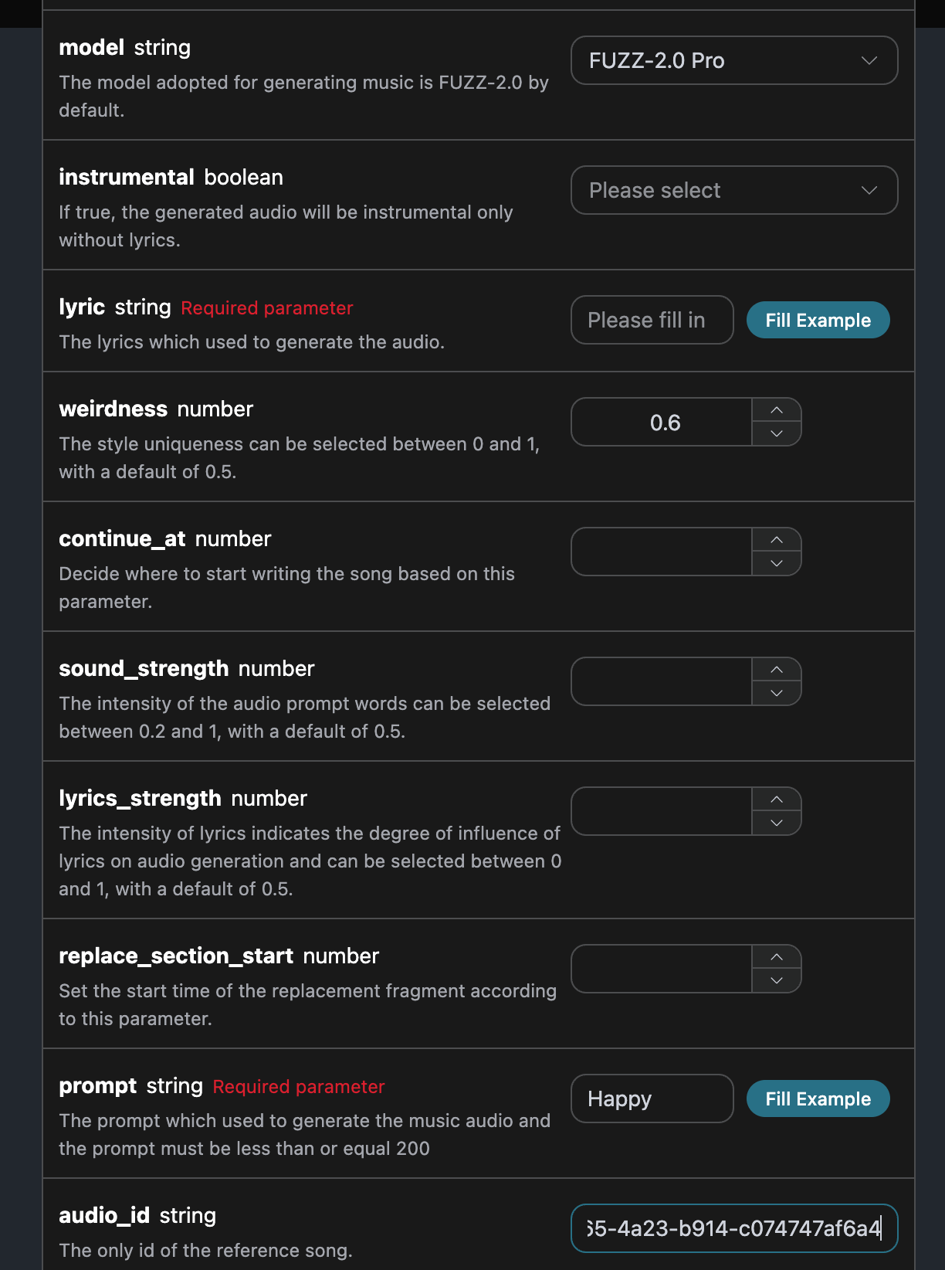The image size is (945, 1270).
Task: Lower lyrics_strength with the down arrow
Action: point(777,823)
